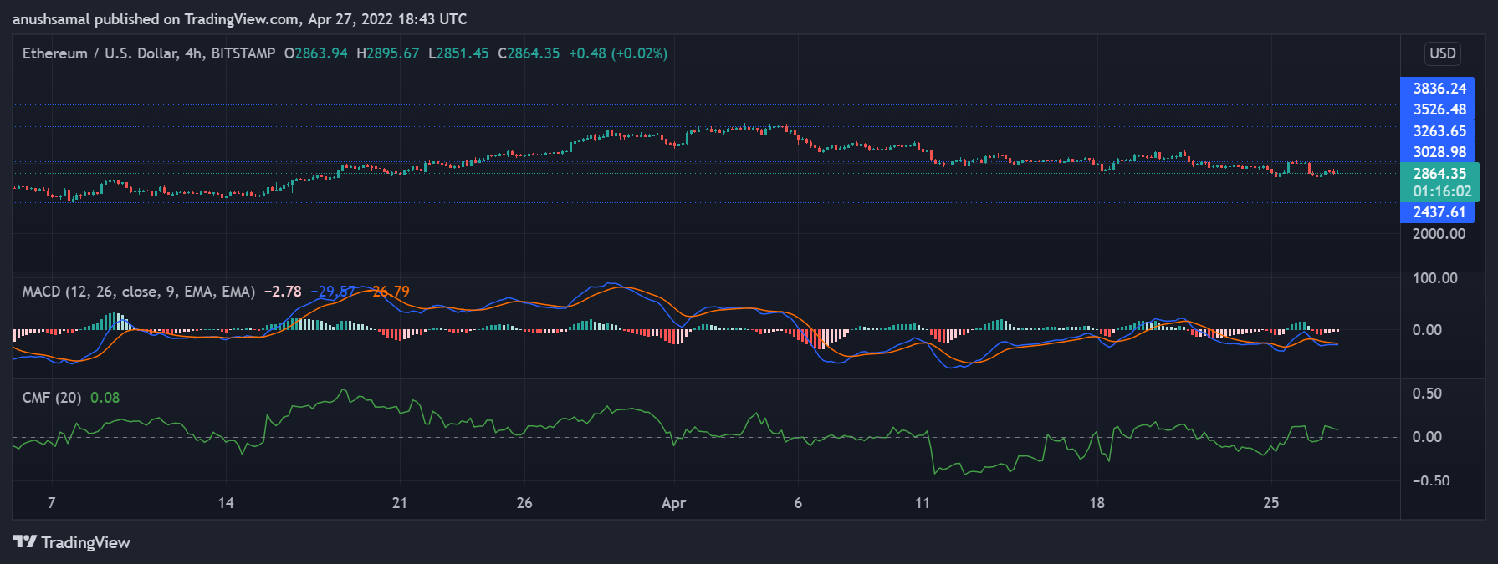Click the orange signal line value -26.79

pyautogui.click(x=391, y=292)
